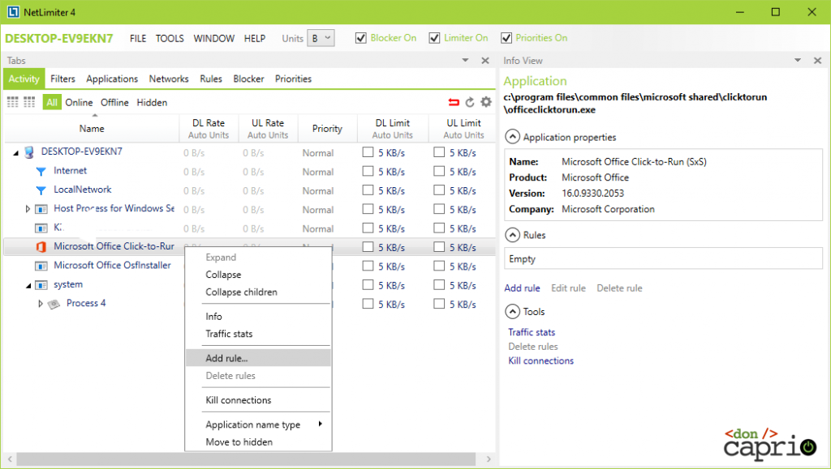Open activity list settings via the gear icon
The width and height of the screenshot is (831, 469).
coord(486,102)
